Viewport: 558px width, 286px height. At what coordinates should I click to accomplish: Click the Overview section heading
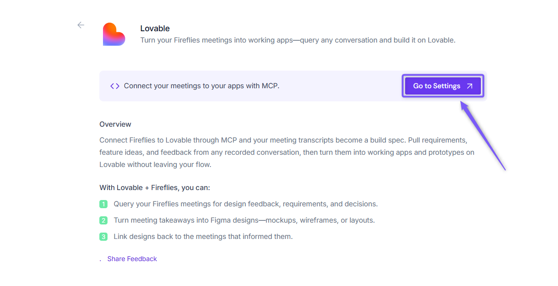click(115, 124)
